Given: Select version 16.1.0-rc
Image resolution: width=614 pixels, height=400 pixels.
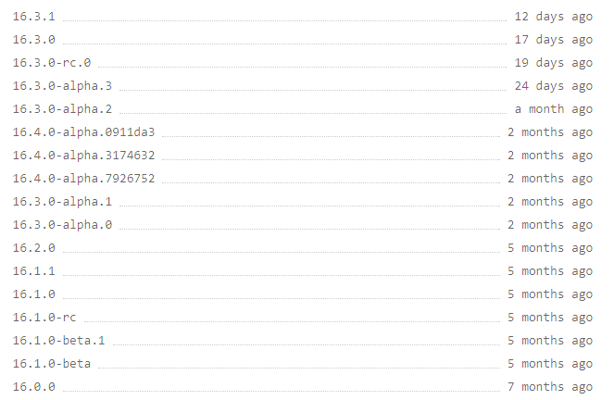Looking at the screenshot, I should click(x=44, y=317).
